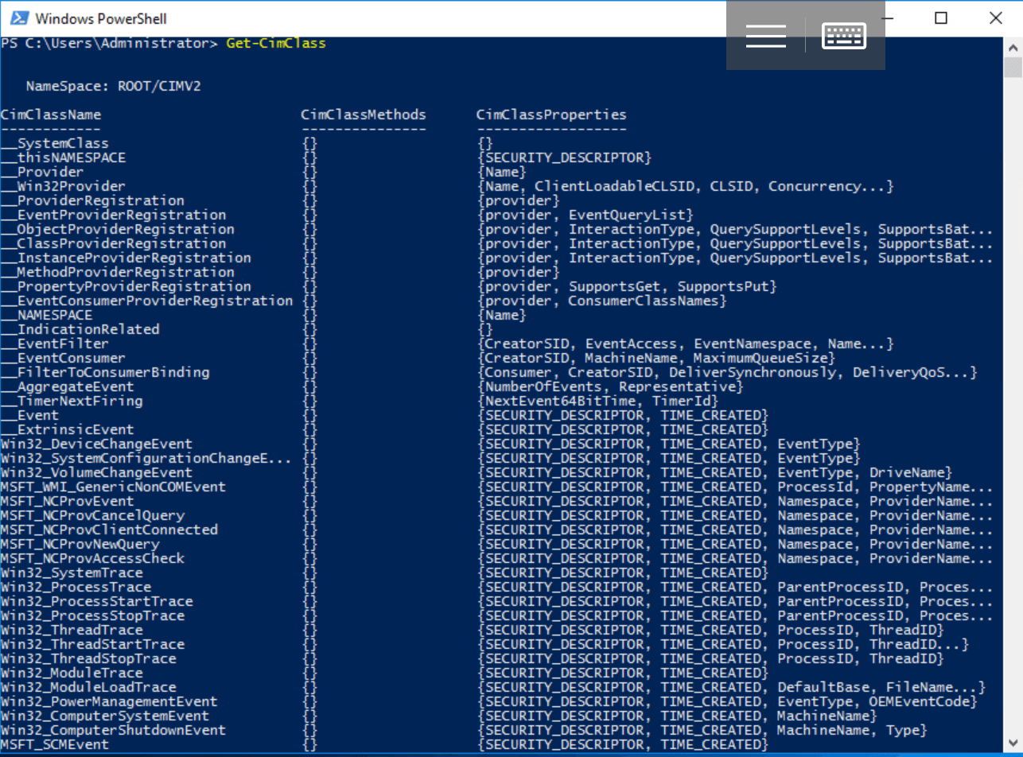Click the CimClassMethods column header

tap(364, 115)
